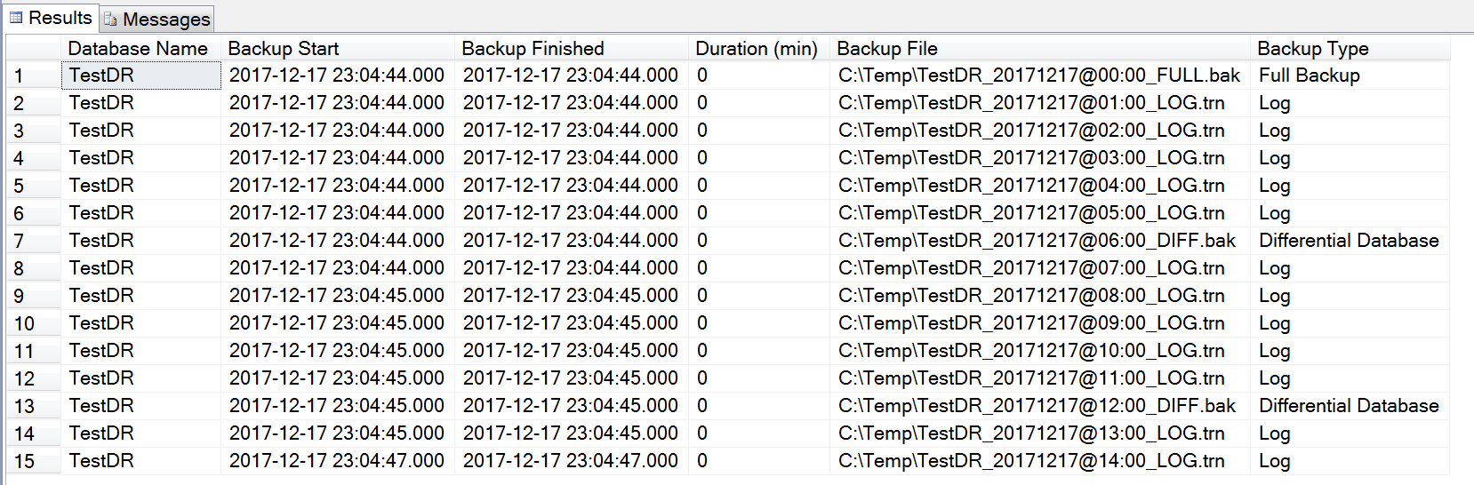This screenshot has width=1474, height=485.
Task: Select the Database Name column header
Action: click(138, 49)
